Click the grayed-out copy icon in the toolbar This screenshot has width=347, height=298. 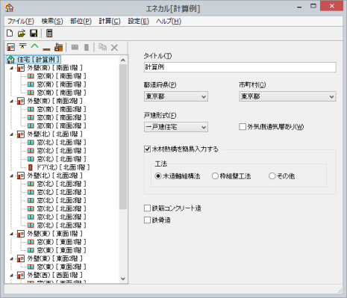(102, 47)
